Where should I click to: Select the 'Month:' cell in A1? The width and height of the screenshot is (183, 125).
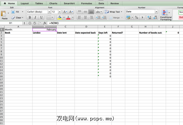coord(18,30)
